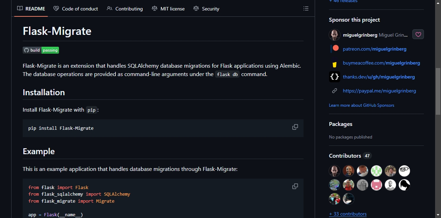The height and width of the screenshot is (218, 441).
Task: Click the scrollbar down arrow
Action: click(x=438, y=215)
